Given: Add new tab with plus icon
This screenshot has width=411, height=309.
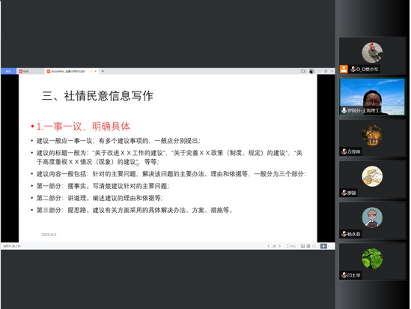Looking at the screenshot, I should click(x=103, y=71).
